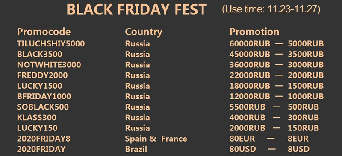
Task: Click the Promotion column header
Action: pyautogui.click(x=254, y=32)
